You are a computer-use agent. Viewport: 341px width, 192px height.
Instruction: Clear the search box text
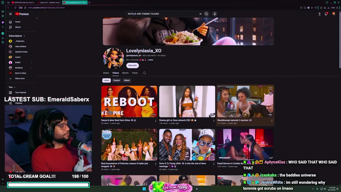pos(200,14)
